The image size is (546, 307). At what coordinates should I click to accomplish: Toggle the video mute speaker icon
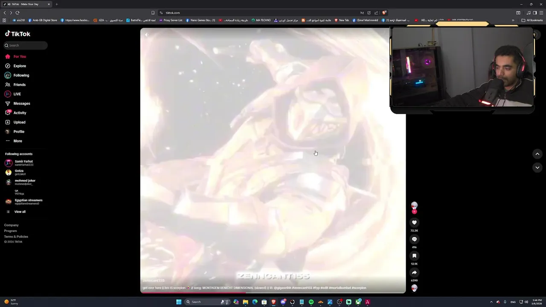146,35
